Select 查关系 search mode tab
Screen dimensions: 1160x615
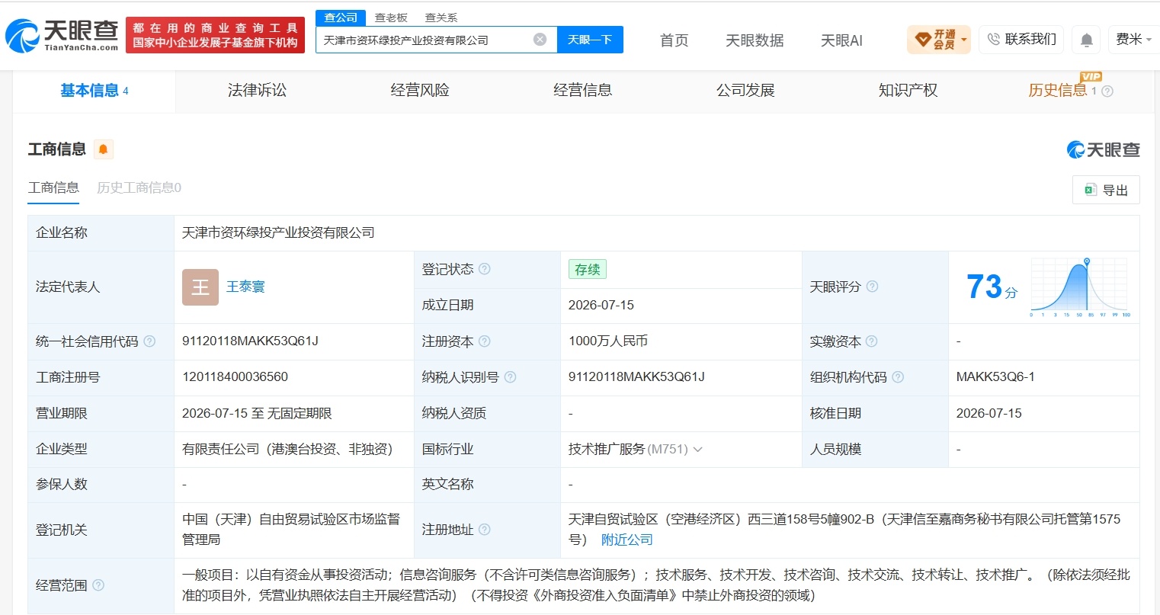point(441,18)
